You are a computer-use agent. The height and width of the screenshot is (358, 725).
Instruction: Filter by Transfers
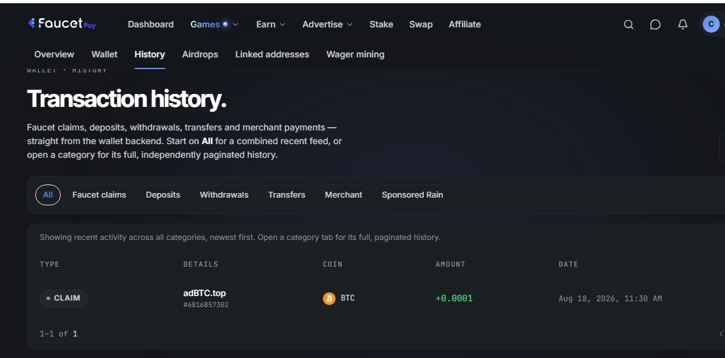[287, 195]
